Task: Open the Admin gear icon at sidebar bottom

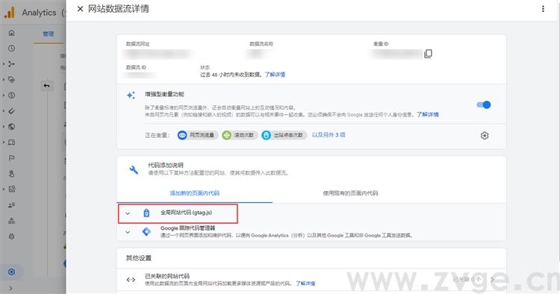Action: point(11,272)
